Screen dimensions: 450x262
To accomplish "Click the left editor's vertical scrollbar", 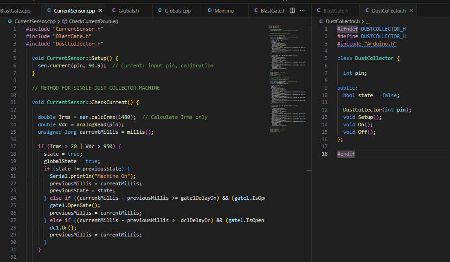I will pos(309,93).
